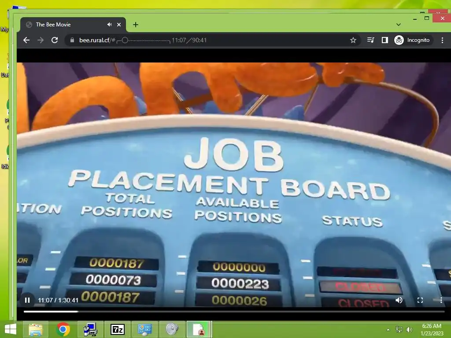The height and width of the screenshot is (338, 451).
Task: Go back using the browser back arrow
Action: (26, 40)
